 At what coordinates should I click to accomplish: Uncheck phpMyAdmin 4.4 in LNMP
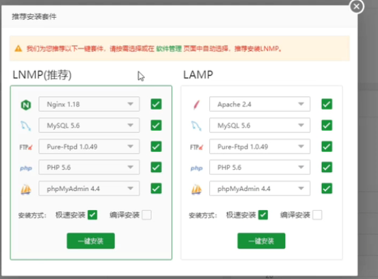(x=157, y=188)
